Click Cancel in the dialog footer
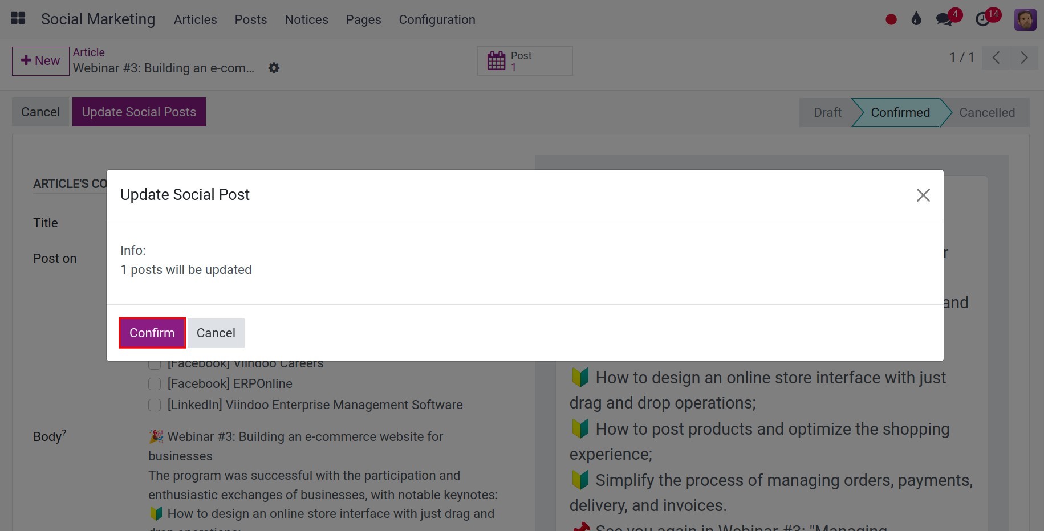1044x531 pixels. point(216,333)
